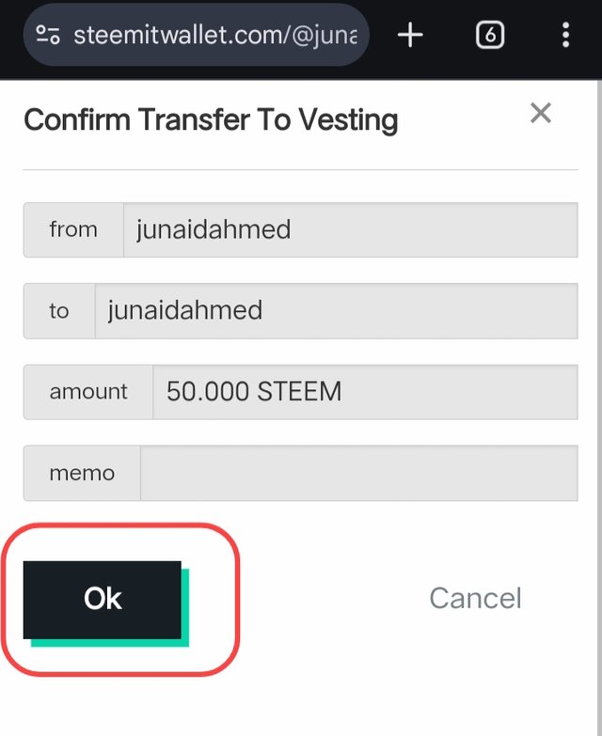Open a new browser tab with plus icon
Image resolution: width=602 pixels, height=736 pixels.
[410, 35]
